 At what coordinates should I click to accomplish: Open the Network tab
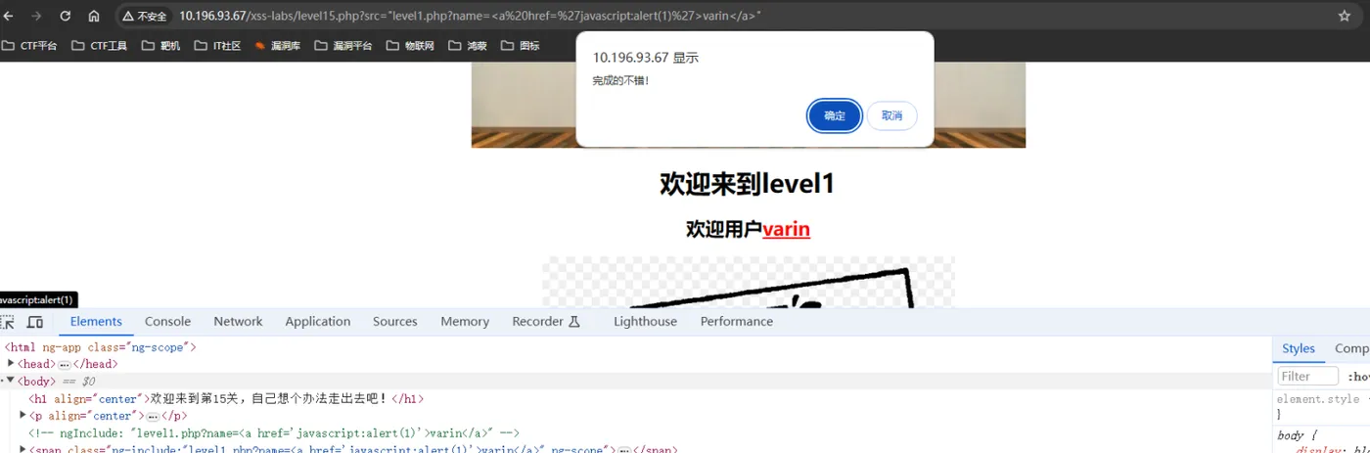pos(238,322)
